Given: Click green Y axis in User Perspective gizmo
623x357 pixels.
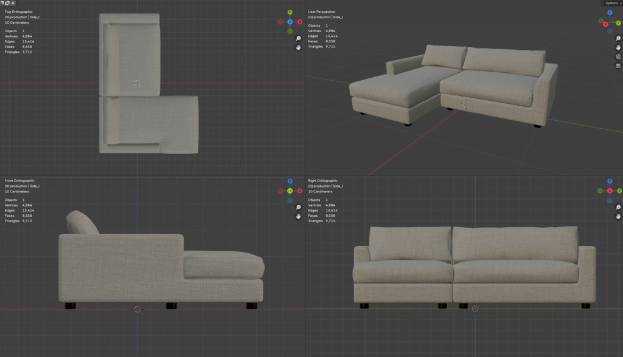Looking at the screenshot, I should pyautogui.click(x=619, y=23).
